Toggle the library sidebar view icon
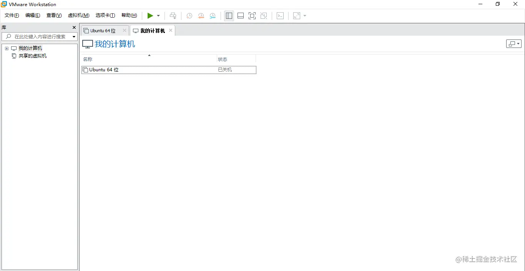The width and height of the screenshot is (525, 271). 229,16
